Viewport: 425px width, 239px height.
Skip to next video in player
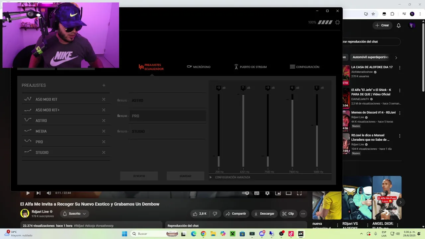pyautogui.click(x=39, y=193)
